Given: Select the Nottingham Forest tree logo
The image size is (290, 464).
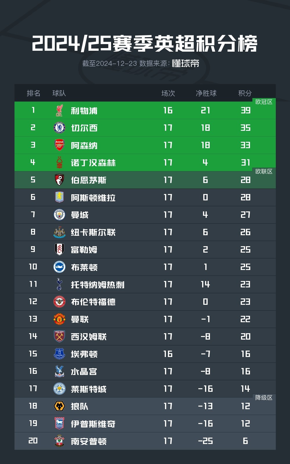Looking at the screenshot, I should tap(59, 163).
